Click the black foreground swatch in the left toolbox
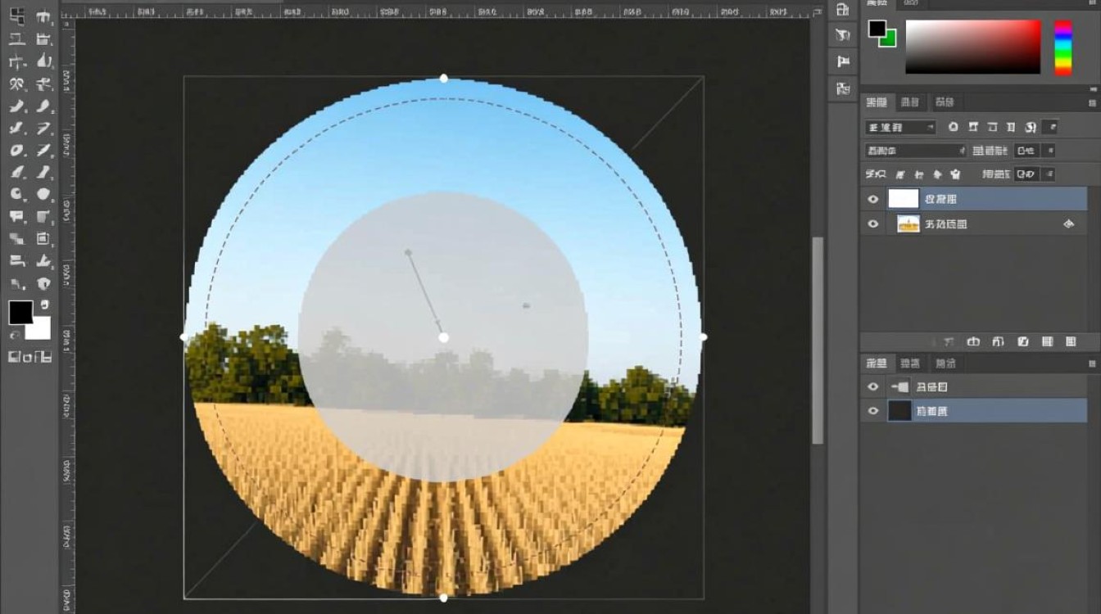This screenshot has width=1101, height=614. coord(20,312)
